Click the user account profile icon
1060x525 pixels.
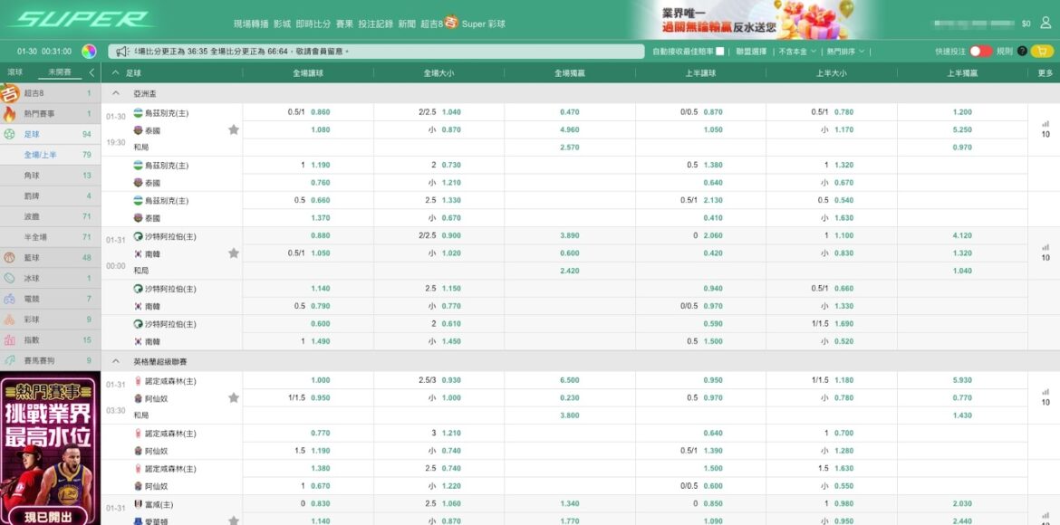pos(1045,24)
